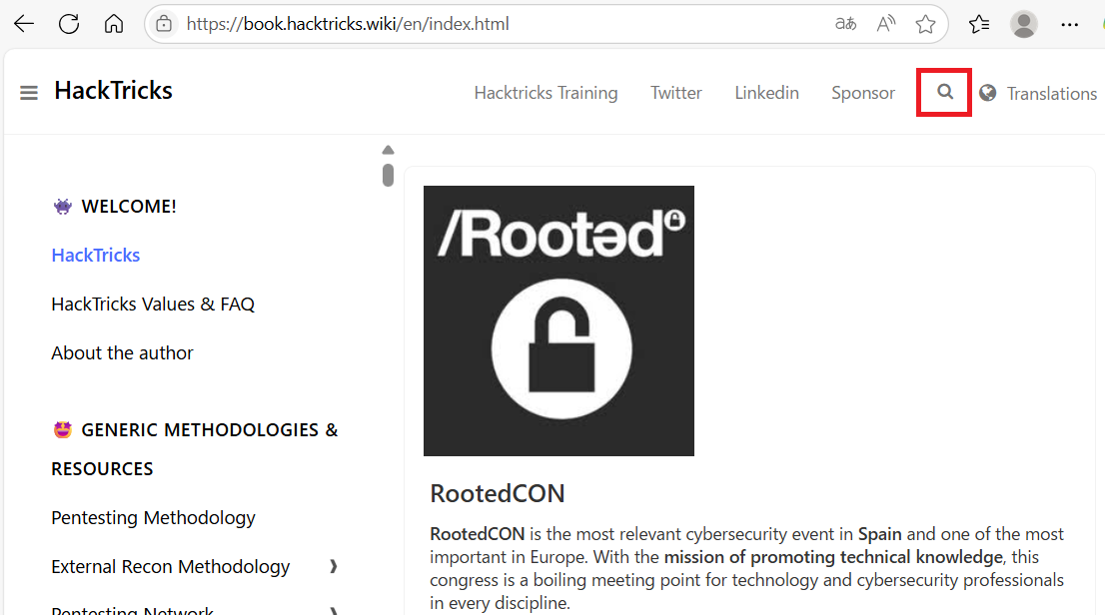Image resolution: width=1105 pixels, height=615 pixels.
Task: Open the About the author link
Action: [x=122, y=352]
